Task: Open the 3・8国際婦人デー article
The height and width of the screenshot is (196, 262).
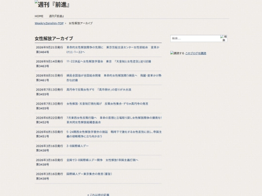Action: (x=78, y=146)
